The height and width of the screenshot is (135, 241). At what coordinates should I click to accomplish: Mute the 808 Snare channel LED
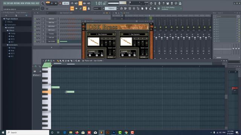[x=35, y=30]
